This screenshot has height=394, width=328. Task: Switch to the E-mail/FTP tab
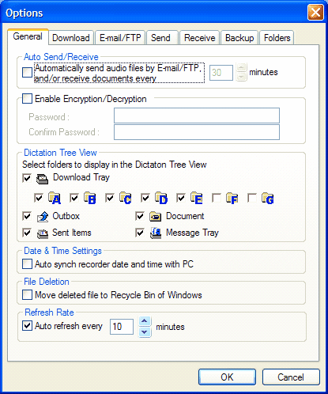click(120, 38)
